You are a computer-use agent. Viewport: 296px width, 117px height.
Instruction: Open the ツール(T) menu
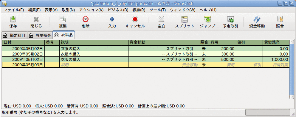pos(158,10)
